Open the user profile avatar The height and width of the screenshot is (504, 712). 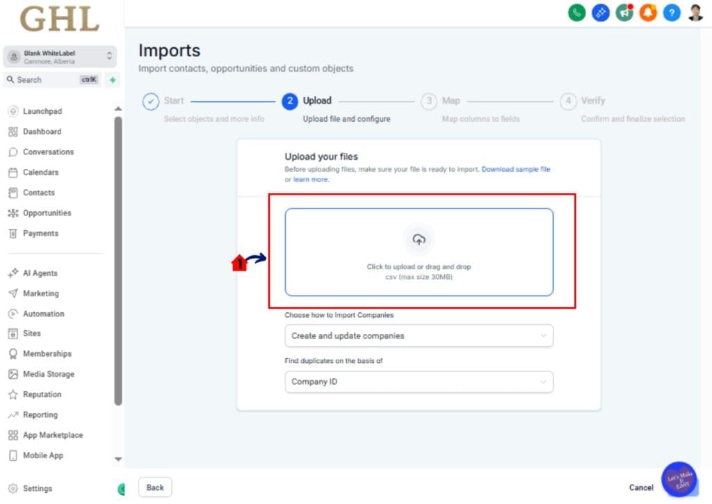(x=695, y=13)
